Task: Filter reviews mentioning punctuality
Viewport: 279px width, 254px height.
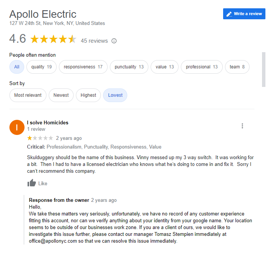Action: coord(129,67)
